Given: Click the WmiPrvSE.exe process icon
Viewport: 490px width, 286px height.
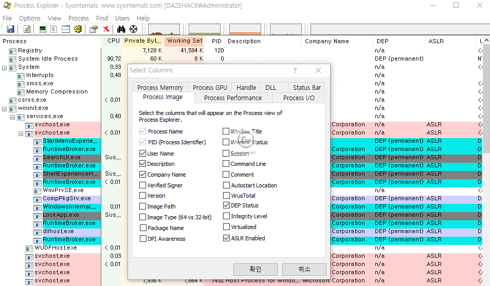Looking at the screenshot, I should pos(38,191).
